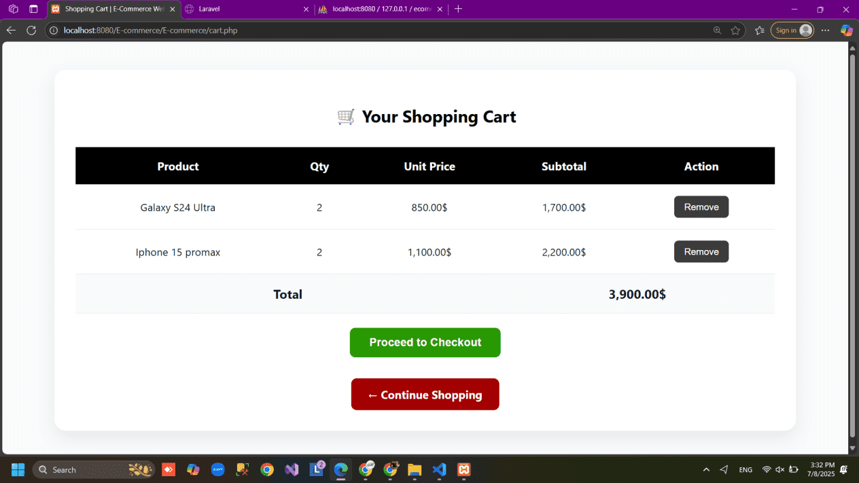The height and width of the screenshot is (483, 859).
Task: Open the Favorites list icon
Action: point(759,31)
